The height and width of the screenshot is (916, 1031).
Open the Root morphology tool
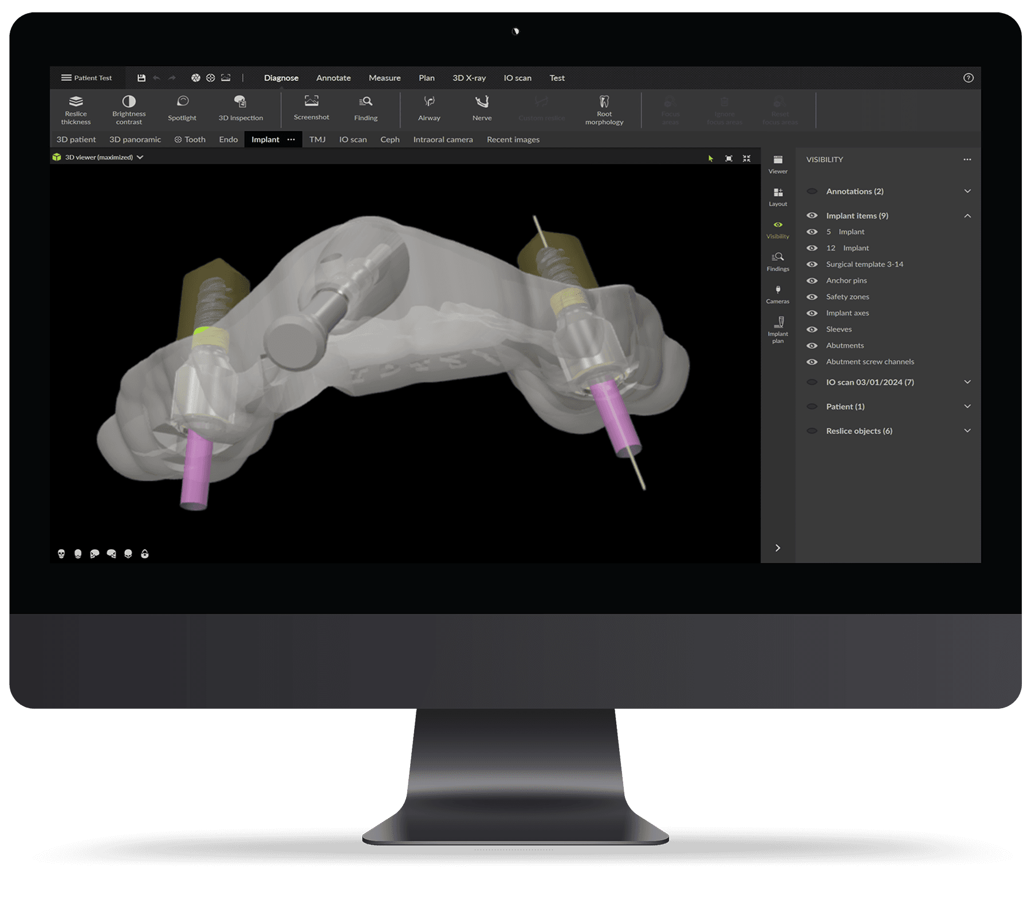tap(604, 109)
